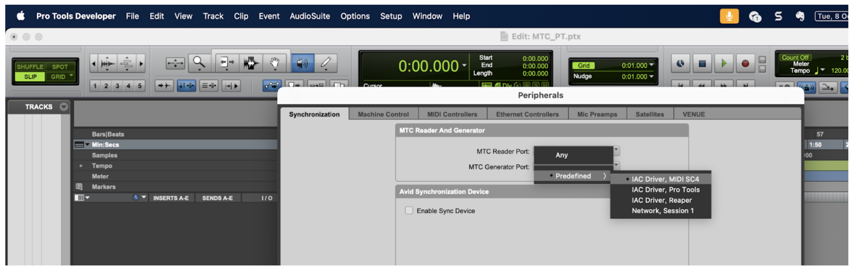Choose IAC Driver, Reaper from the submenu
Viewport: 854px width, 269px height.
[x=661, y=200]
